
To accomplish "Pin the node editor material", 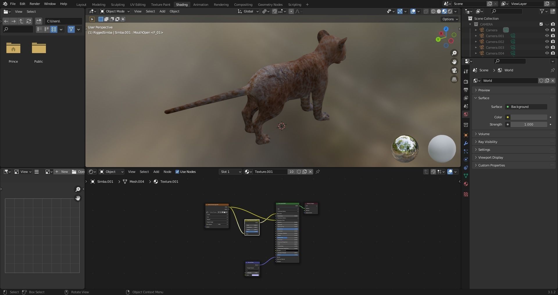I will (318, 172).
